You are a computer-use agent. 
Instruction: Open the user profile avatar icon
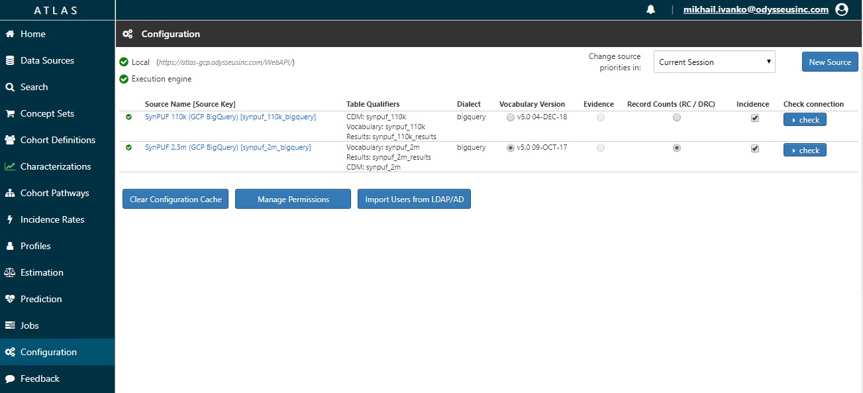[842, 9]
